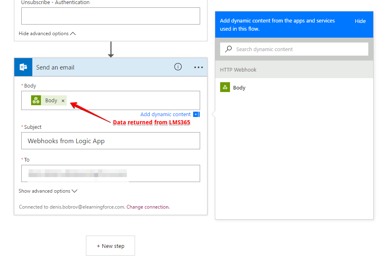Click the To recipient field
Viewport: 381px width, 263px height.
[x=110, y=173]
